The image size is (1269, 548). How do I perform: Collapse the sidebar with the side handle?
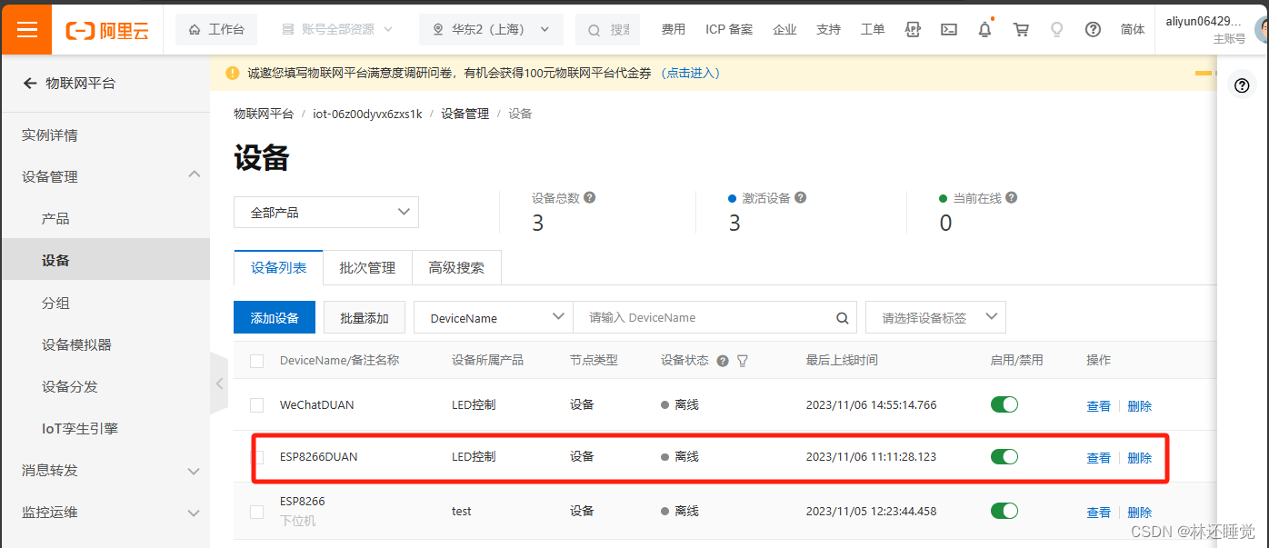pyautogui.click(x=218, y=384)
